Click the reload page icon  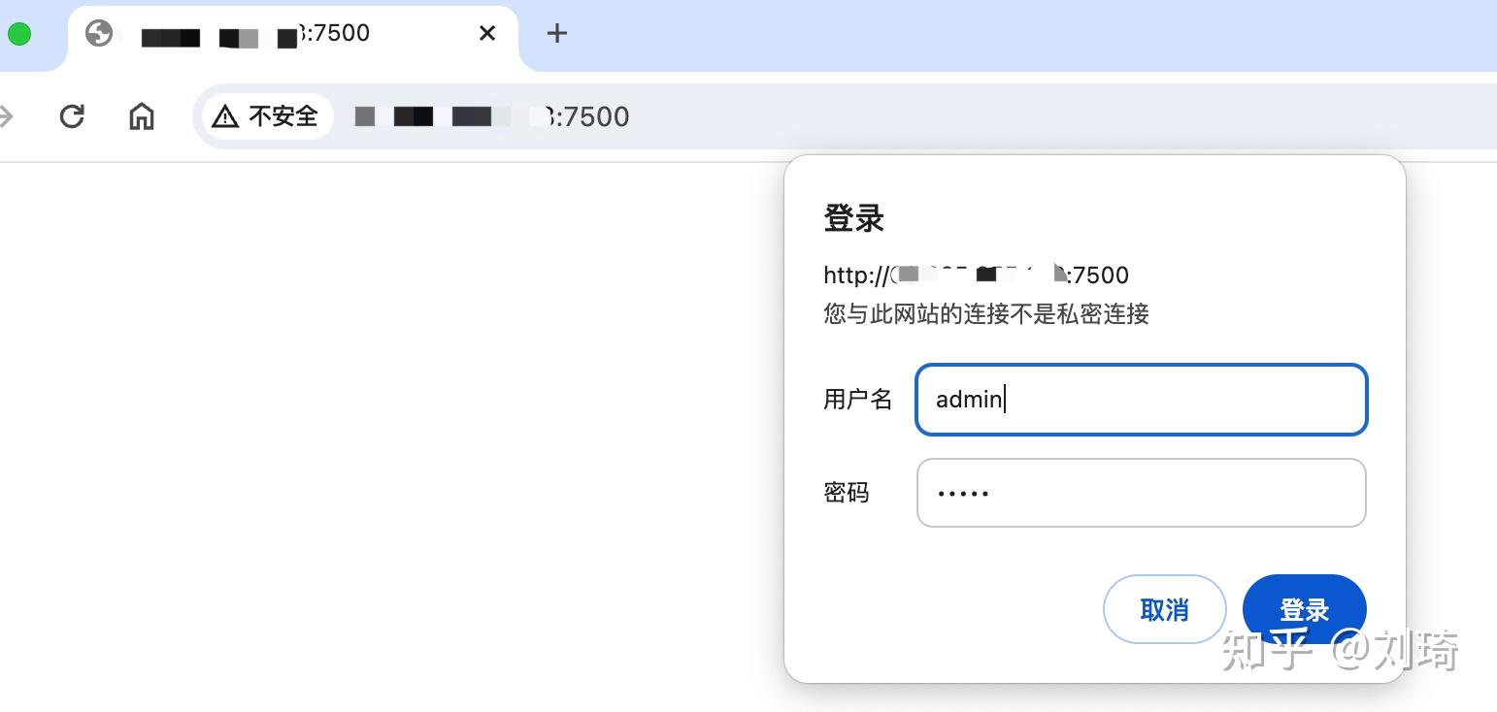[72, 116]
